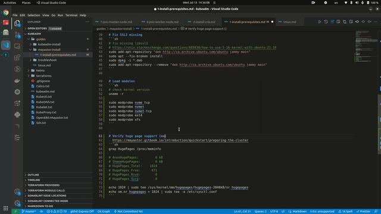Image resolution: width=381 pixels, height=214 pixels.
Task: Open the Source Control view
Action: click(x=17, y=35)
